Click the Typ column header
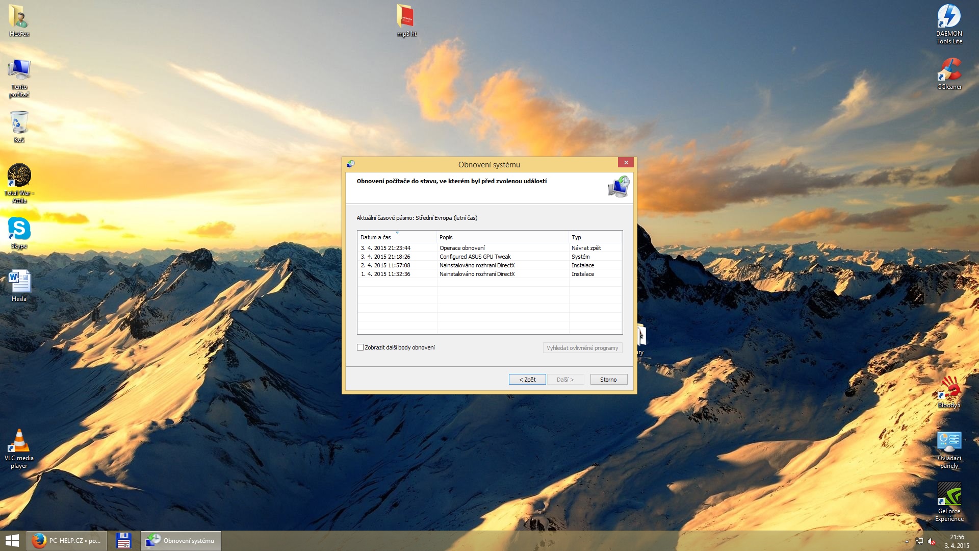 (576, 237)
